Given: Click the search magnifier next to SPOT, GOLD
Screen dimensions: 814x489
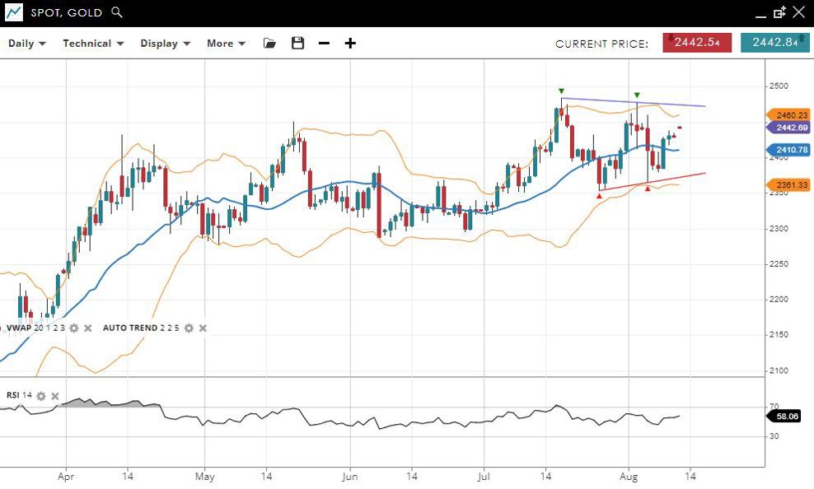Looking at the screenshot, I should click(117, 12).
